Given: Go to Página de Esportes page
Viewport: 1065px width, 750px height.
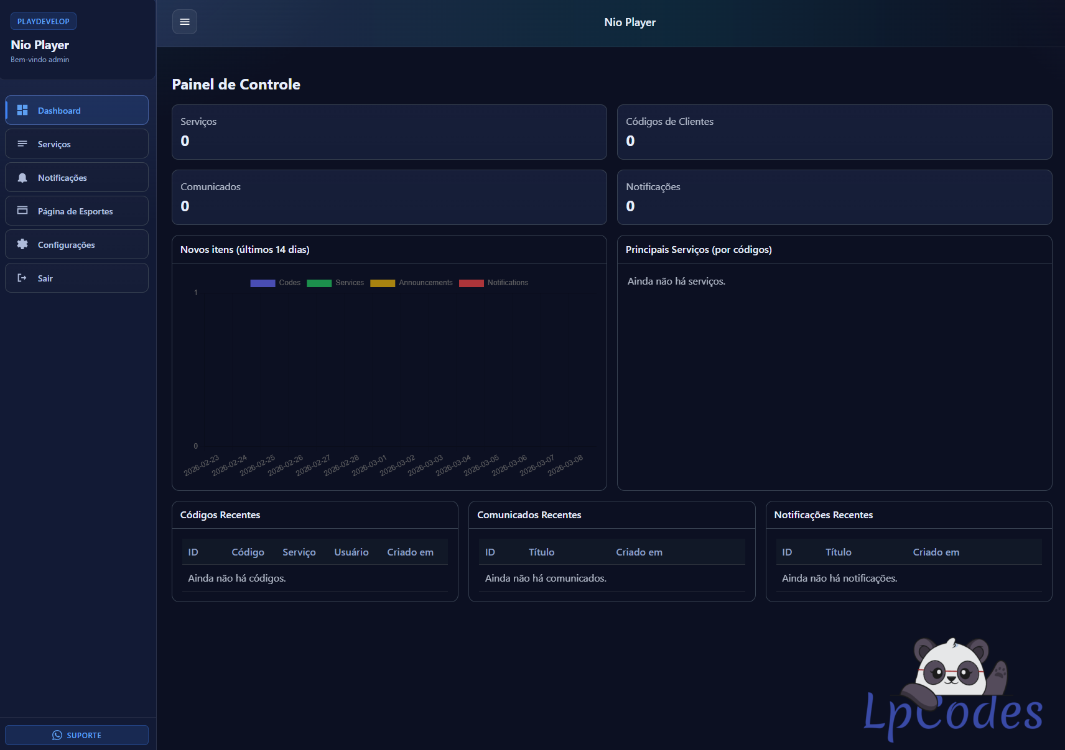Looking at the screenshot, I should [x=77, y=211].
